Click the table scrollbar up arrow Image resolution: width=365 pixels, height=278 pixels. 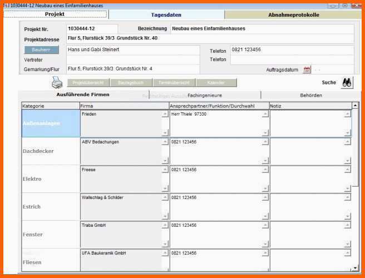click(355, 106)
